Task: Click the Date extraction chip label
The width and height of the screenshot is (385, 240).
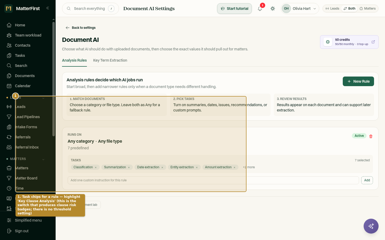Action: tap(148, 167)
